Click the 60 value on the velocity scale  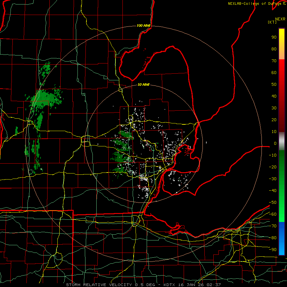pyautogui.click(x=274, y=72)
